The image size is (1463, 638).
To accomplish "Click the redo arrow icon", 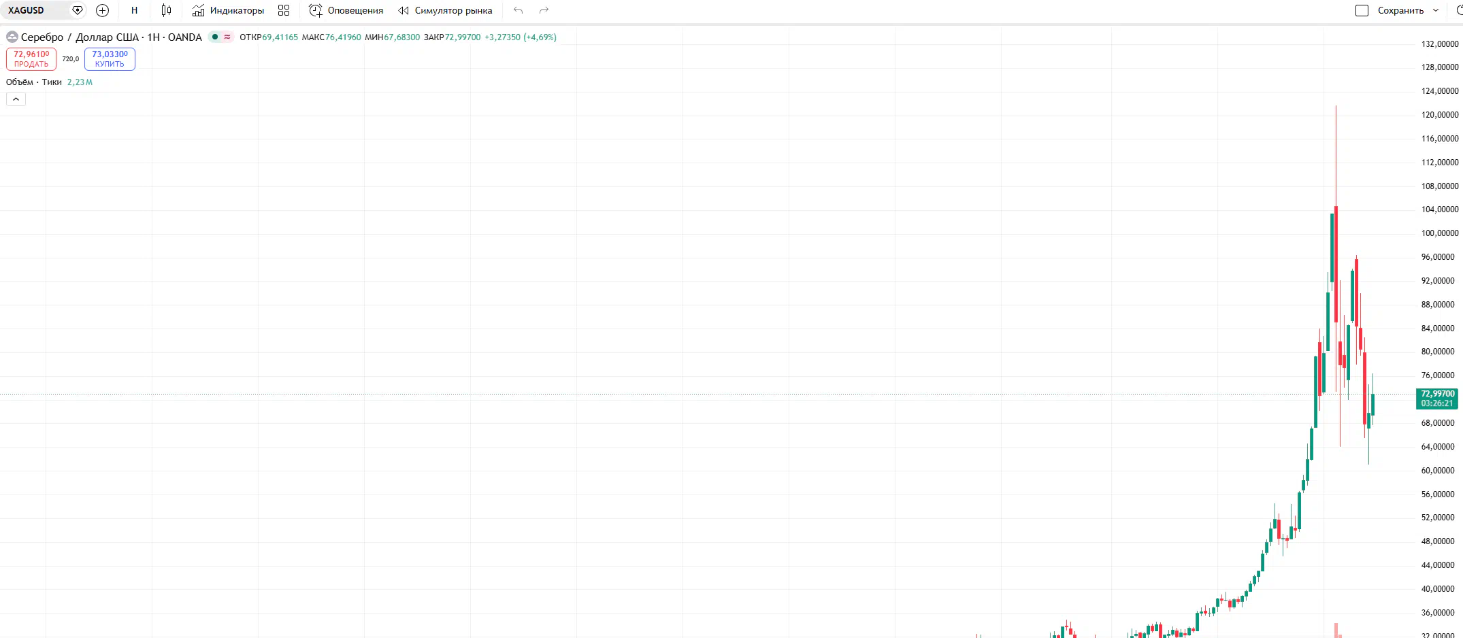I will pos(544,10).
